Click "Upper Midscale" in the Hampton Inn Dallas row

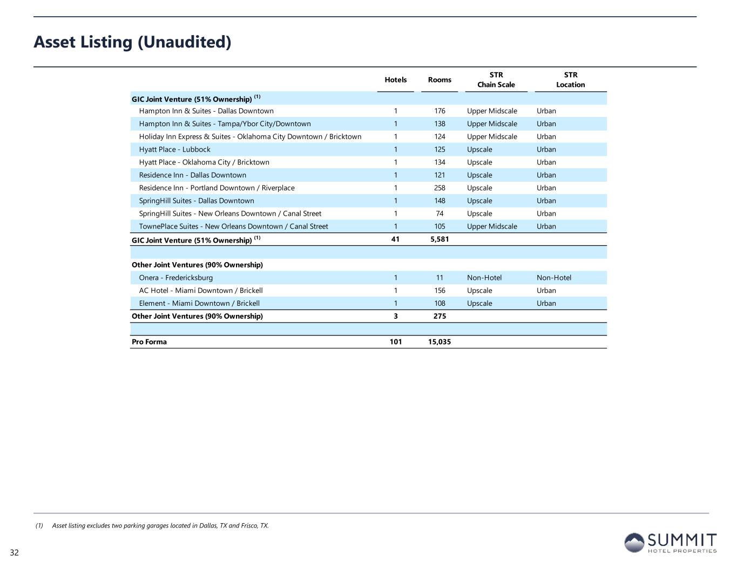coord(492,111)
